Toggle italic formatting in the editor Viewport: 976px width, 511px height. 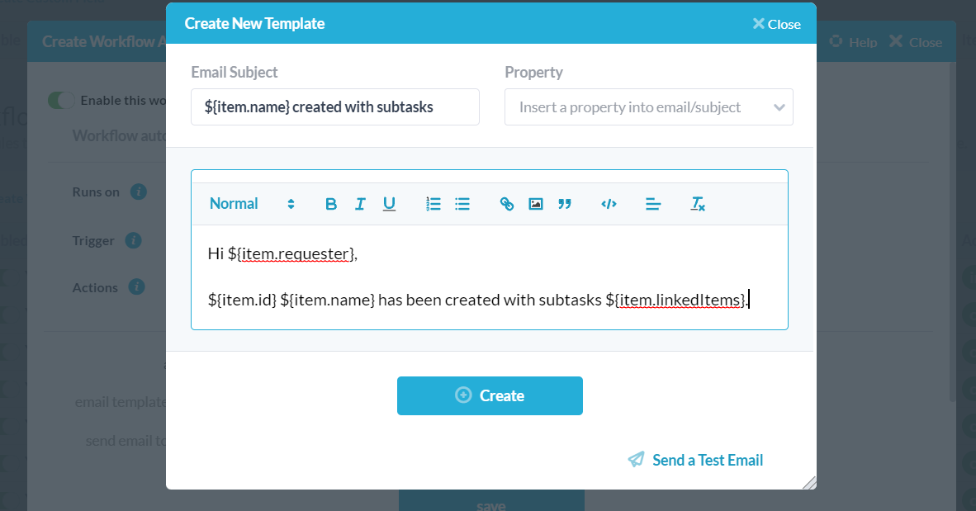coord(360,204)
